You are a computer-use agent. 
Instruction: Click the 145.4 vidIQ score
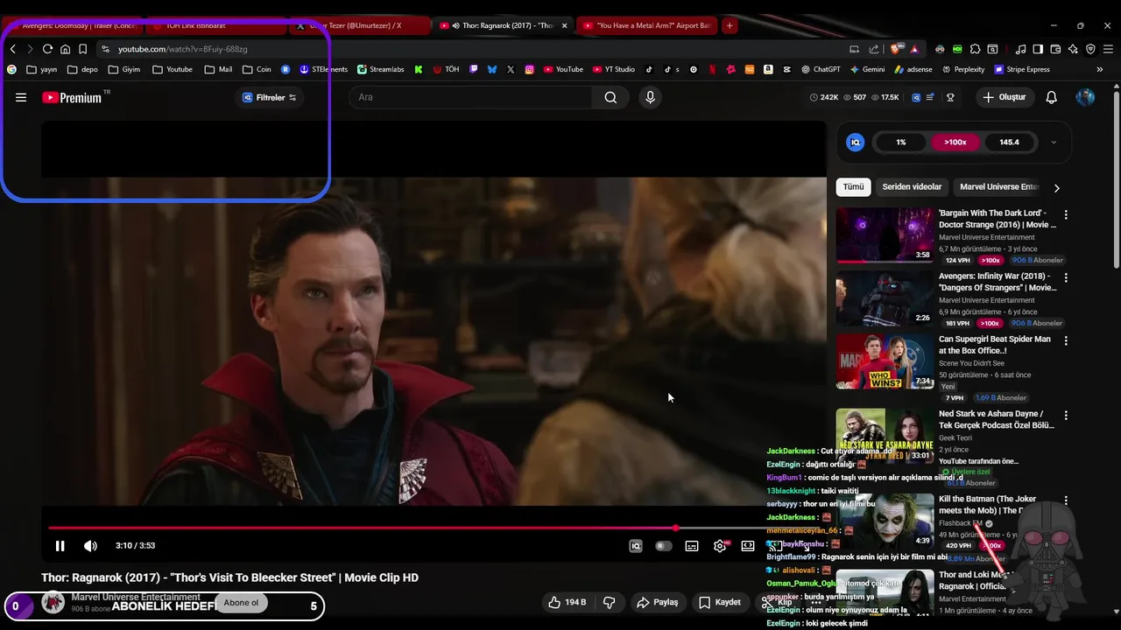pyautogui.click(x=1009, y=142)
